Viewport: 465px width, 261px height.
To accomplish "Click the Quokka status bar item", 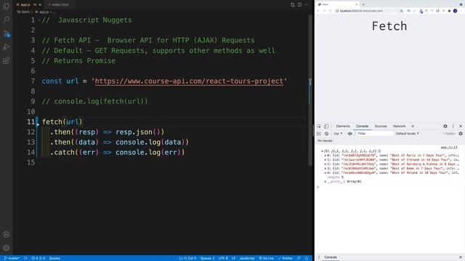I will tap(54, 258).
